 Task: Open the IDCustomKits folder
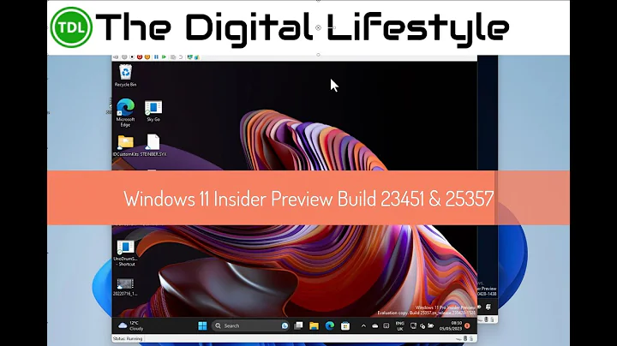coord(125,146)
